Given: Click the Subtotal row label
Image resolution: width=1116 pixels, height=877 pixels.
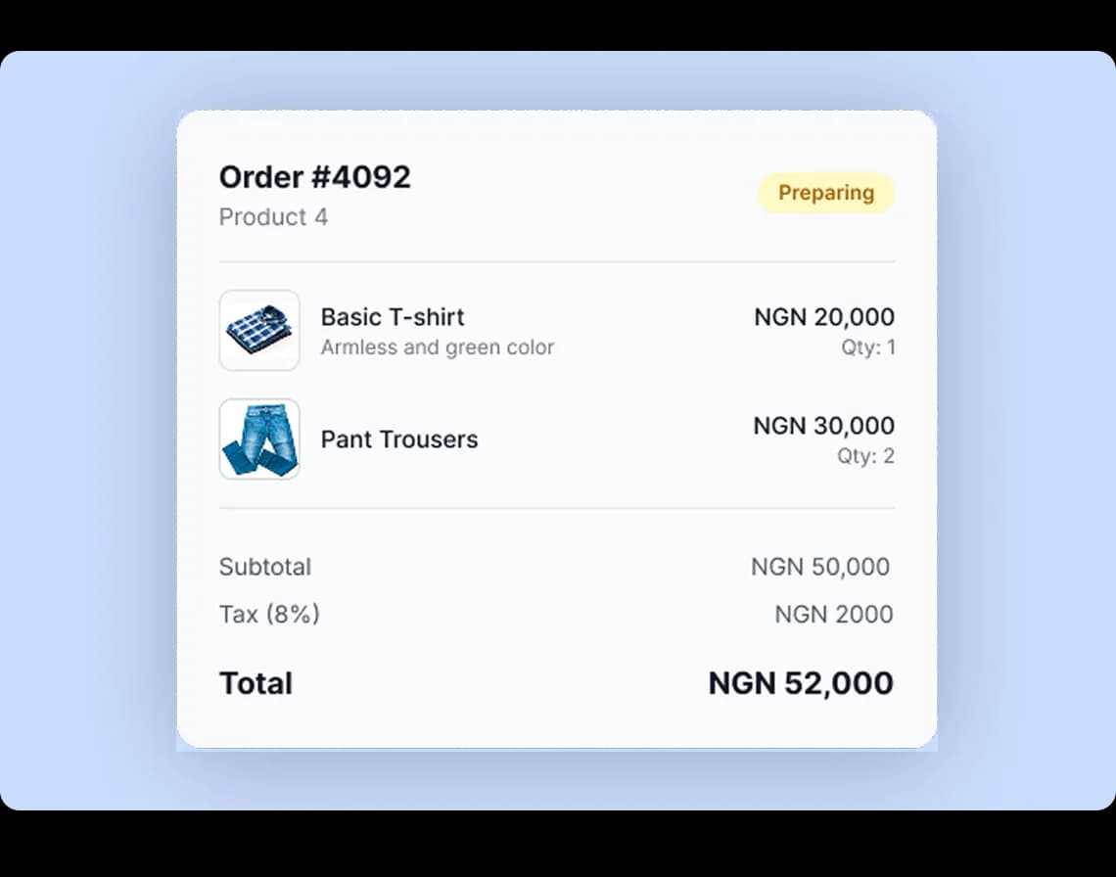Looking at the screenshot, I should pos(264,567).
